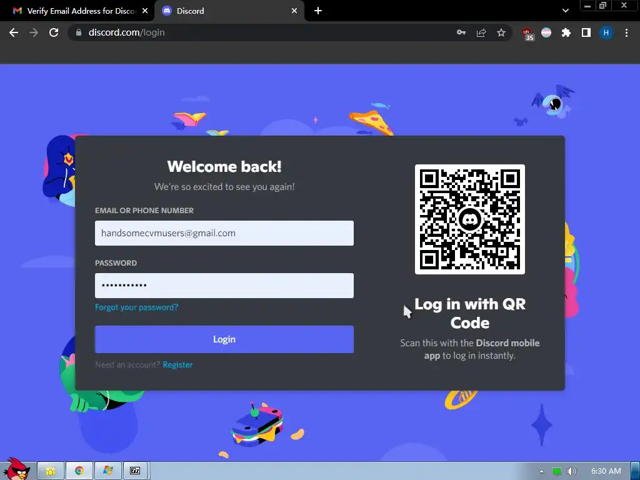
Task: Click the Email or Phone Number field
Action: pyautogui.click(x=224, y=233)
